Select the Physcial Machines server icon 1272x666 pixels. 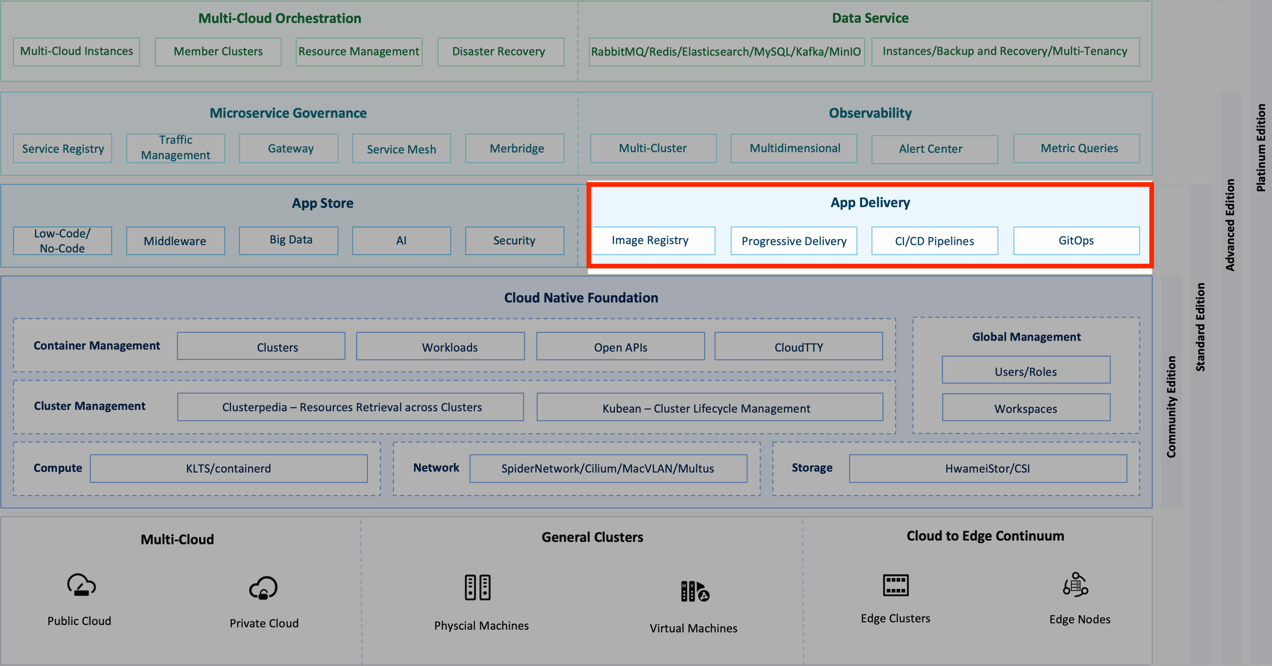pos(478,587)
